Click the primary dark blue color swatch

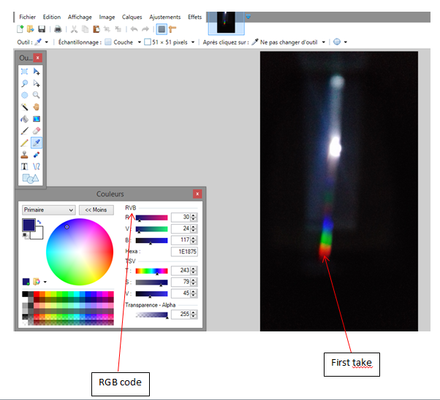tap(29, 225)
